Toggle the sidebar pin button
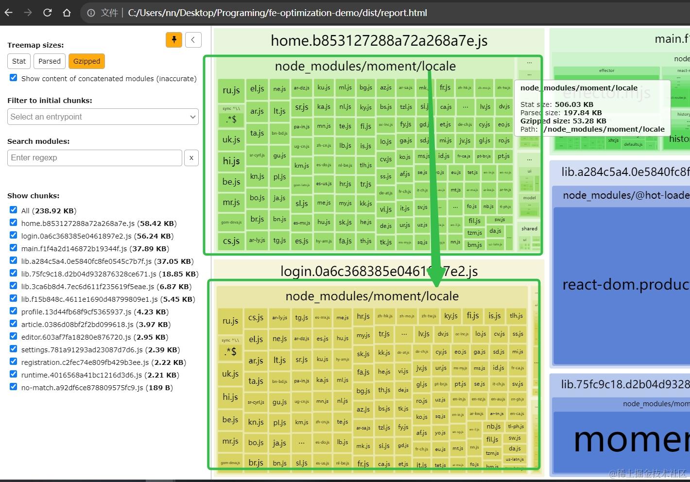Image resolution: width=690 pixels, height=482 pixels. (174, 40)
